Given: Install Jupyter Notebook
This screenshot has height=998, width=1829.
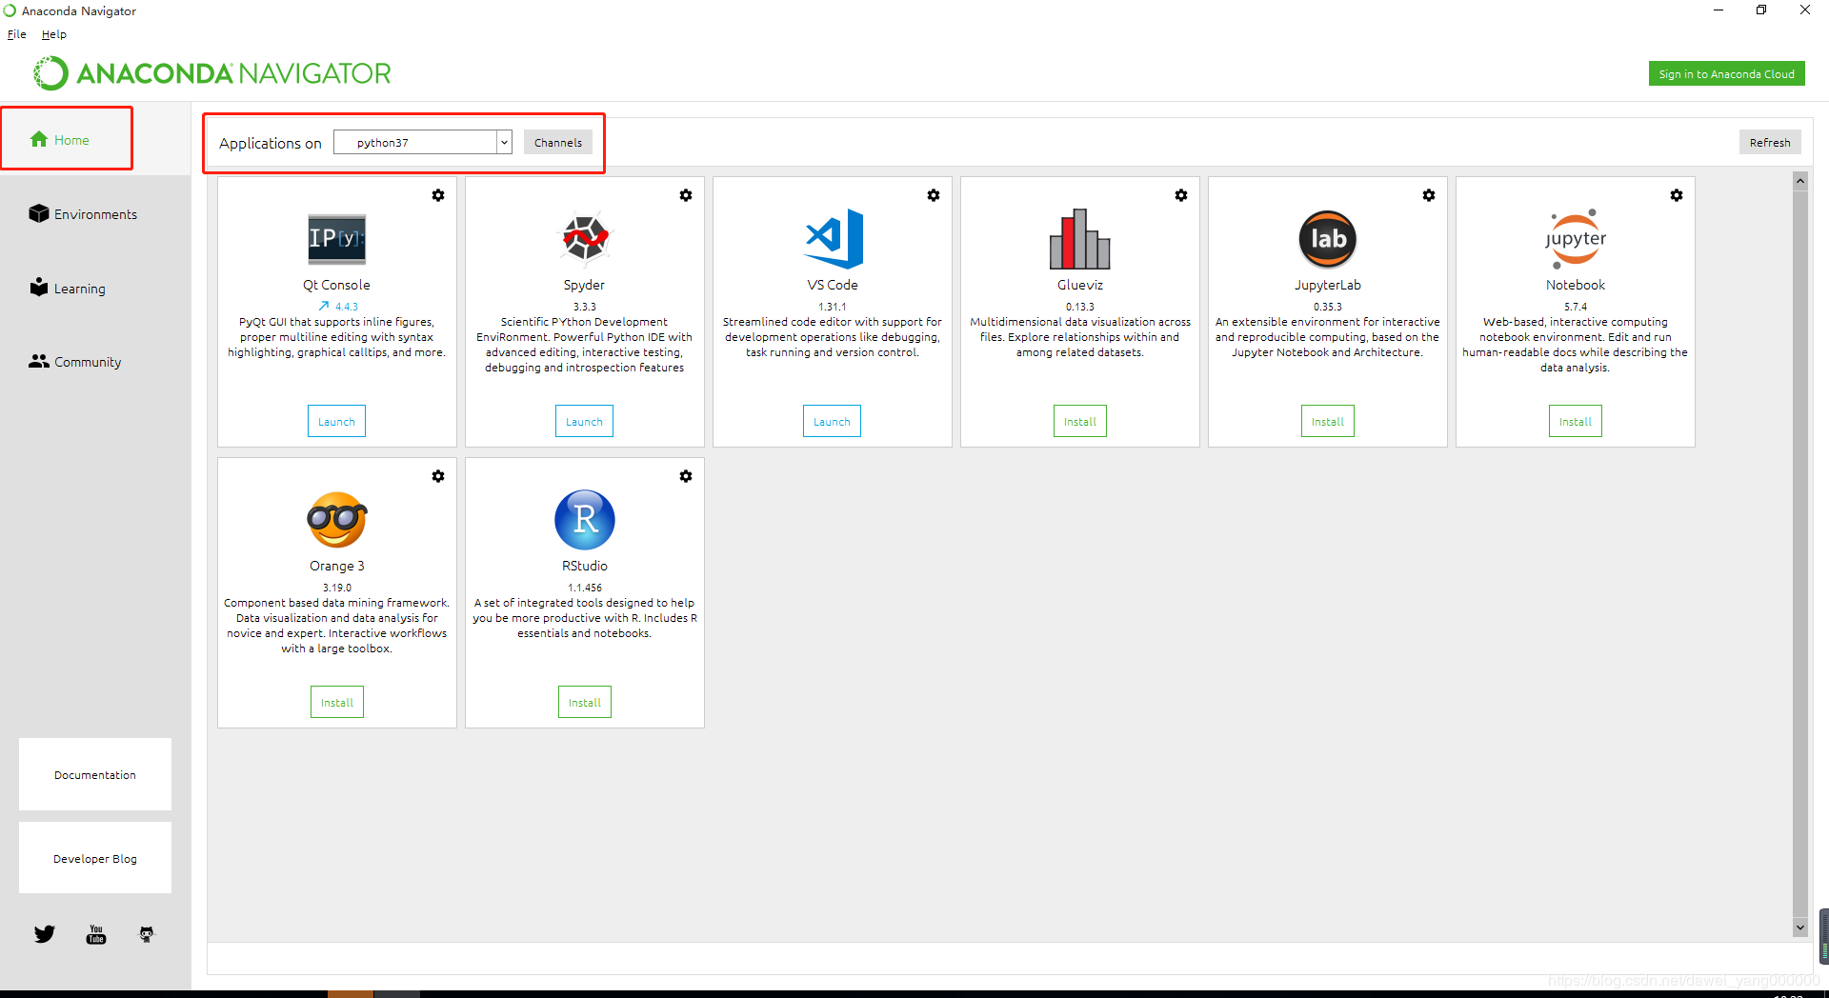Looking at the screenshot, I should coord(1576,421).
